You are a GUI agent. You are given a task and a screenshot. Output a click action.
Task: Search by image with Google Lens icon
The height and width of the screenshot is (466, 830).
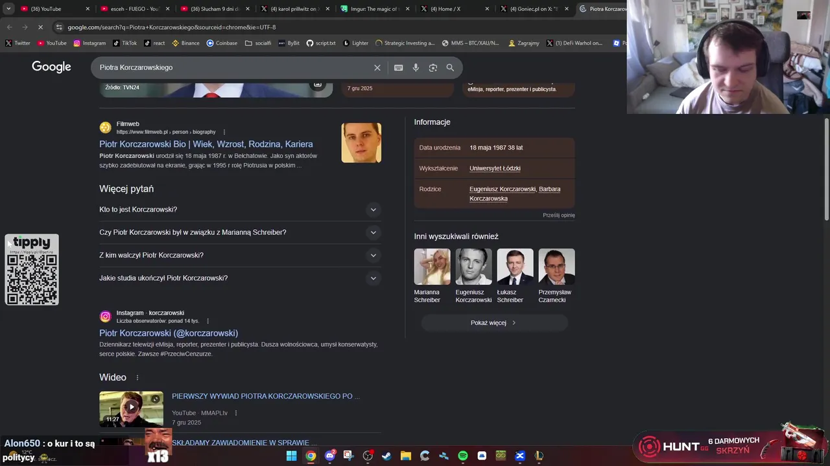(433, 67)
